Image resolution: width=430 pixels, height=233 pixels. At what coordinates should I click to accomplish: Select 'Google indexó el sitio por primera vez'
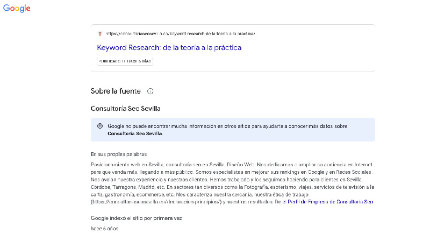[136, 218]
